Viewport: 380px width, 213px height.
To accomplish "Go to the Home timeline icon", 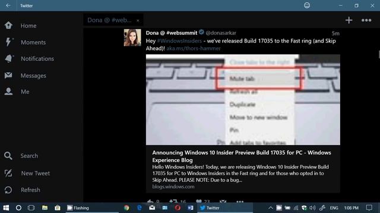I will pos(8,25).
